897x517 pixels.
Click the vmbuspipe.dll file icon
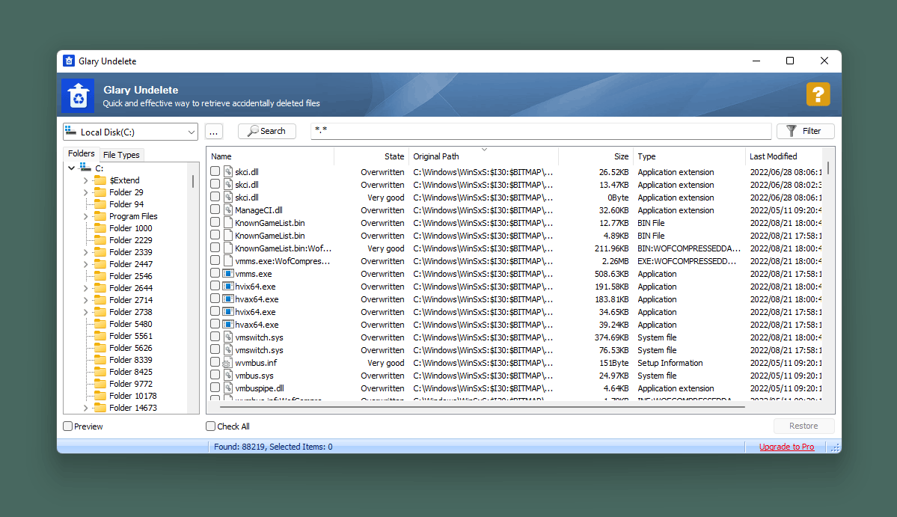(x=228, y=388)
